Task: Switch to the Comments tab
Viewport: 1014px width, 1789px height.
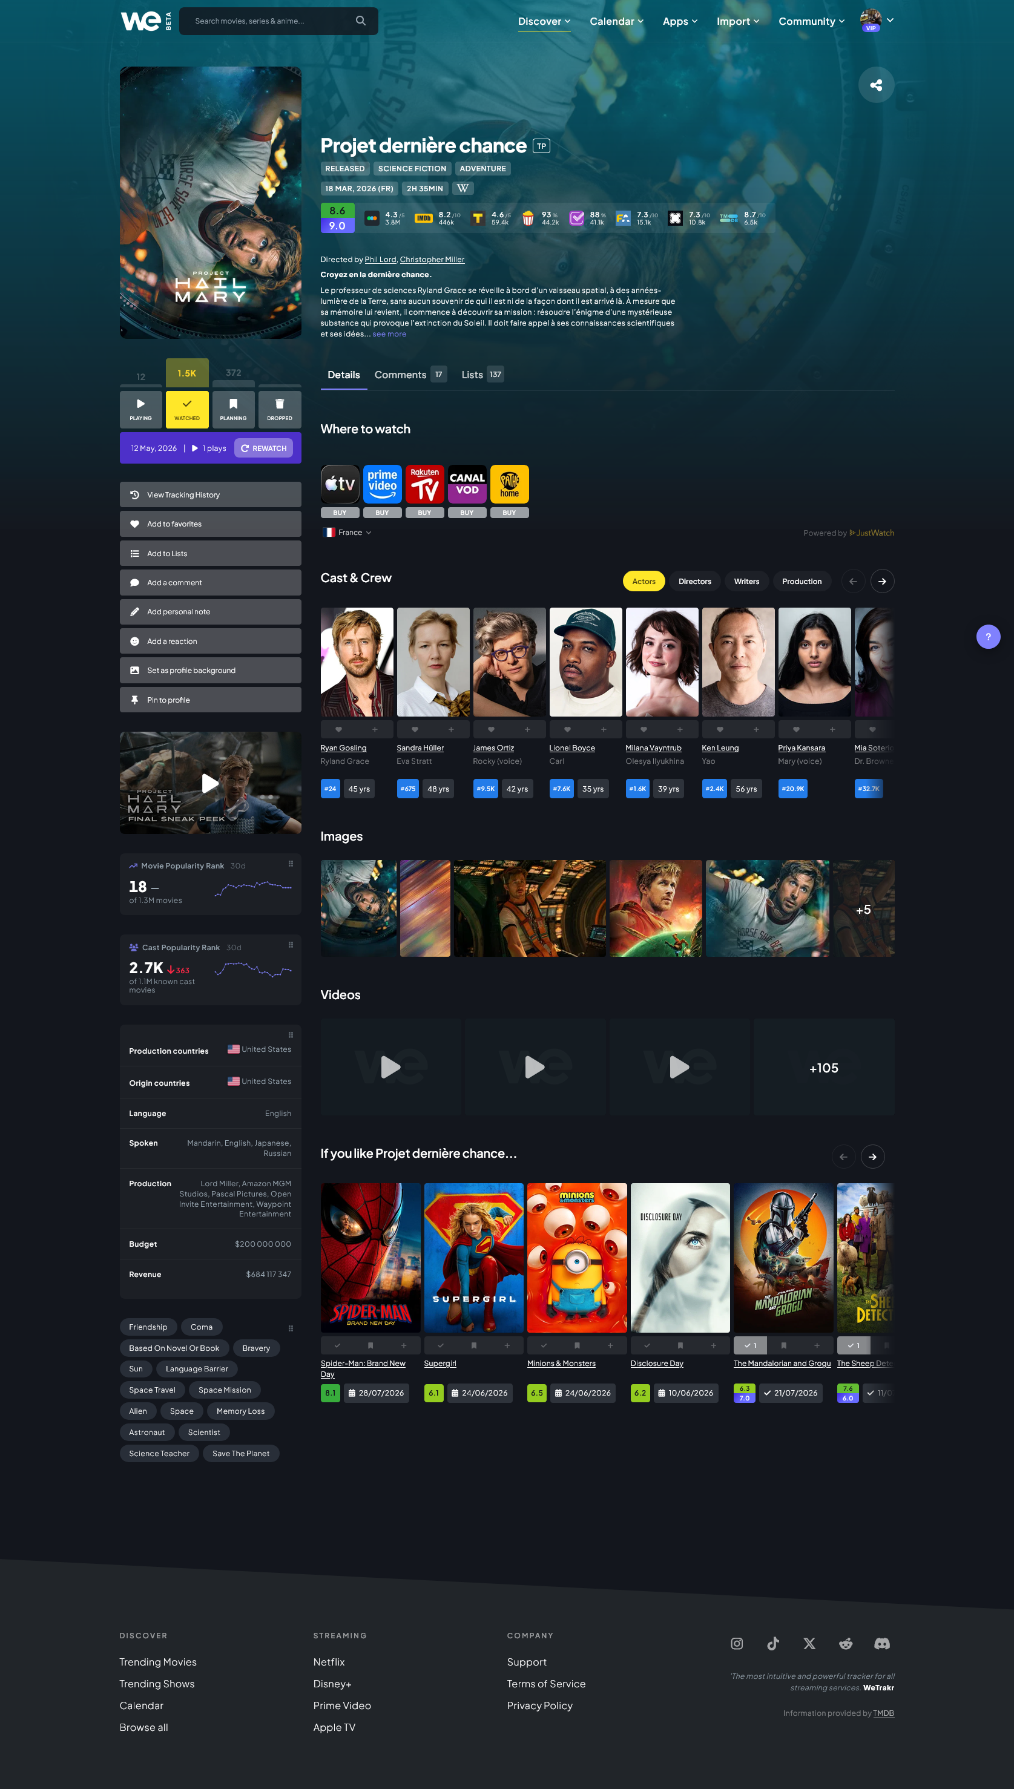Action: coord(410,375)
